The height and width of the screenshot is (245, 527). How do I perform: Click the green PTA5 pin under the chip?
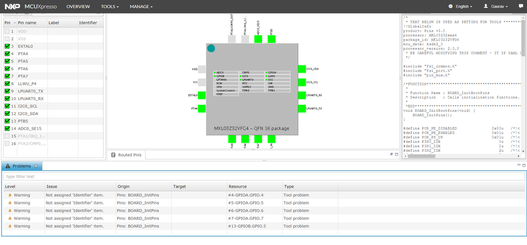point(232,139)
